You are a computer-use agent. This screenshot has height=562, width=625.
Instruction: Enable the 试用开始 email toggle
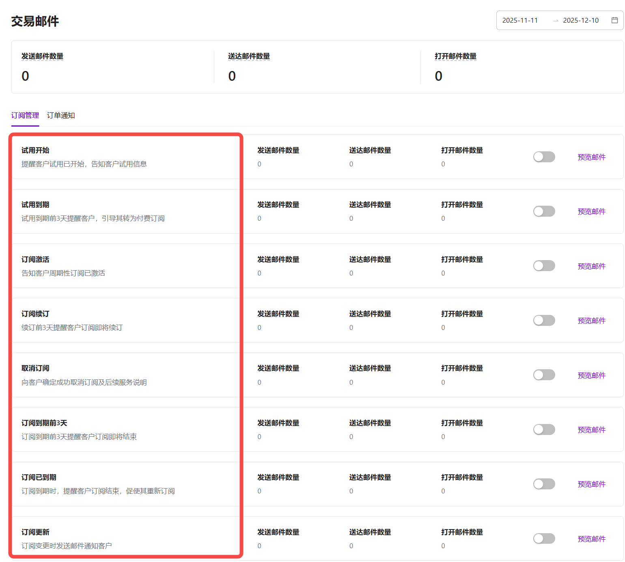tap(544, 157)
